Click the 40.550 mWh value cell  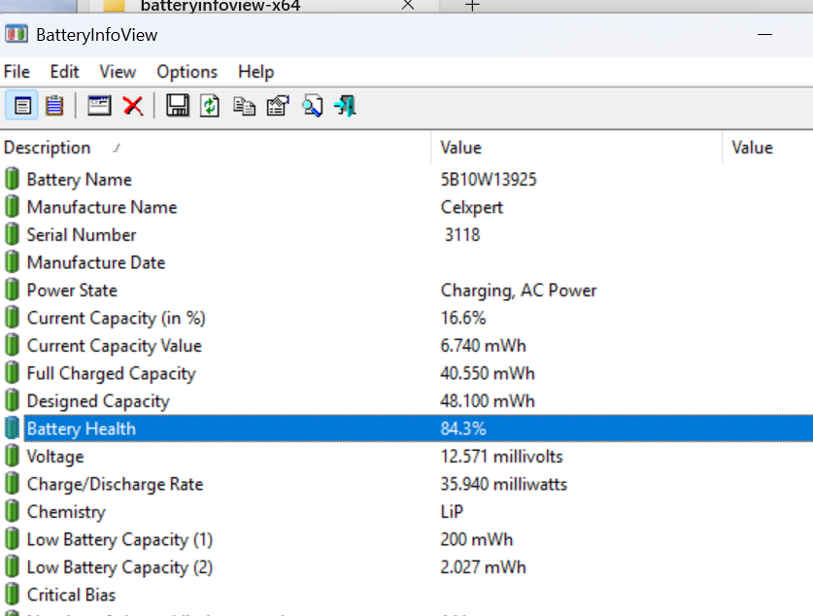[488, 373]
